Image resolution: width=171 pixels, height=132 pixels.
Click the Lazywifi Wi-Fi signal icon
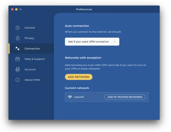coord(70,97)
